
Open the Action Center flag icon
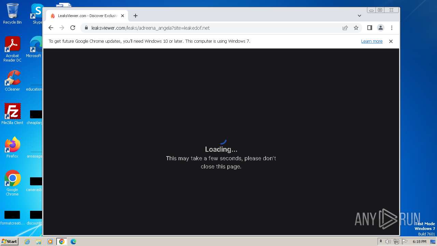[x=405, y=242]
